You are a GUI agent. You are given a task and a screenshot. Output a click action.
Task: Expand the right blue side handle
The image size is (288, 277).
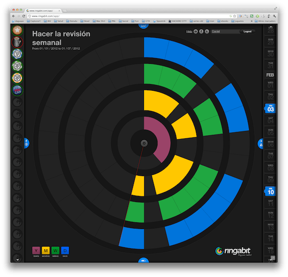click(261, 144)
